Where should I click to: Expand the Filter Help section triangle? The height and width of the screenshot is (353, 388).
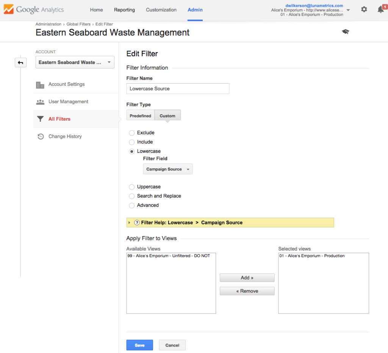[x=129, y=222]
